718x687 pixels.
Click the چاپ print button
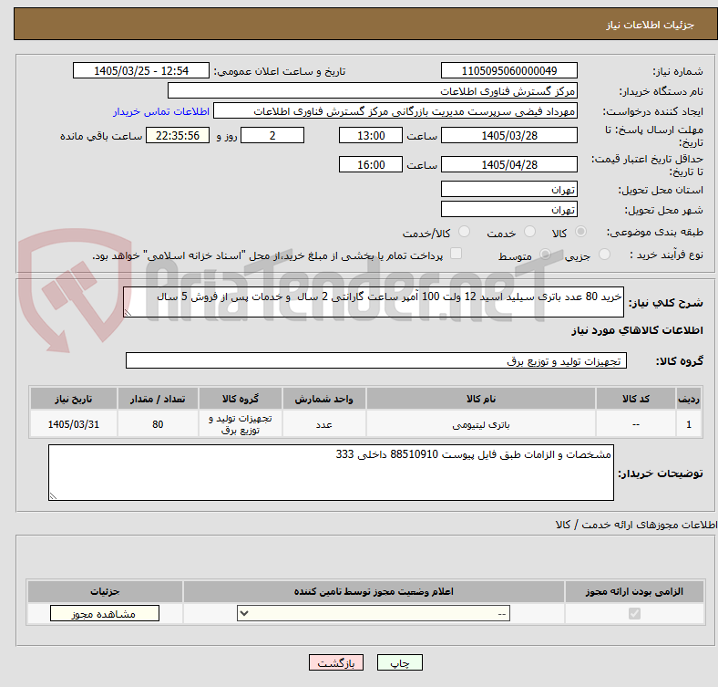(x=400, y=663)
